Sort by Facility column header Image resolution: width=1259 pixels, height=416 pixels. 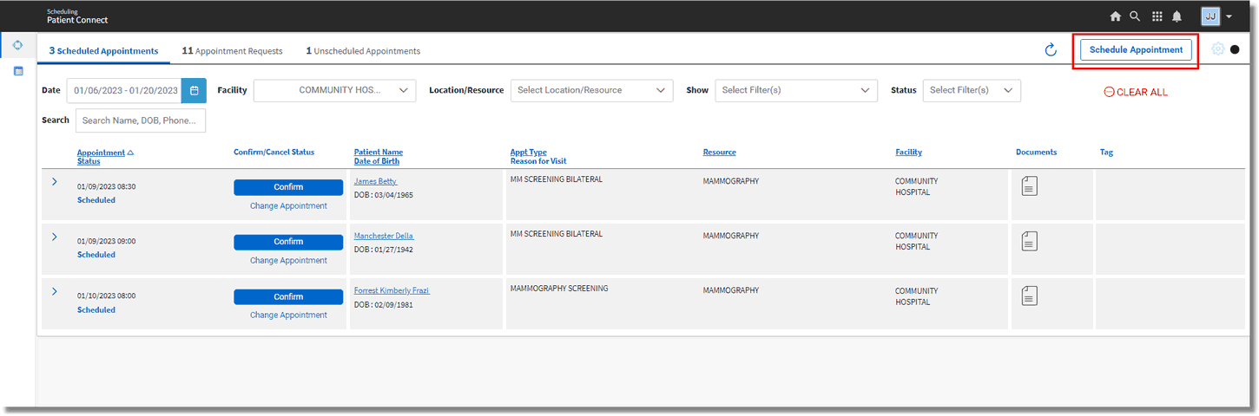(909, 153)
